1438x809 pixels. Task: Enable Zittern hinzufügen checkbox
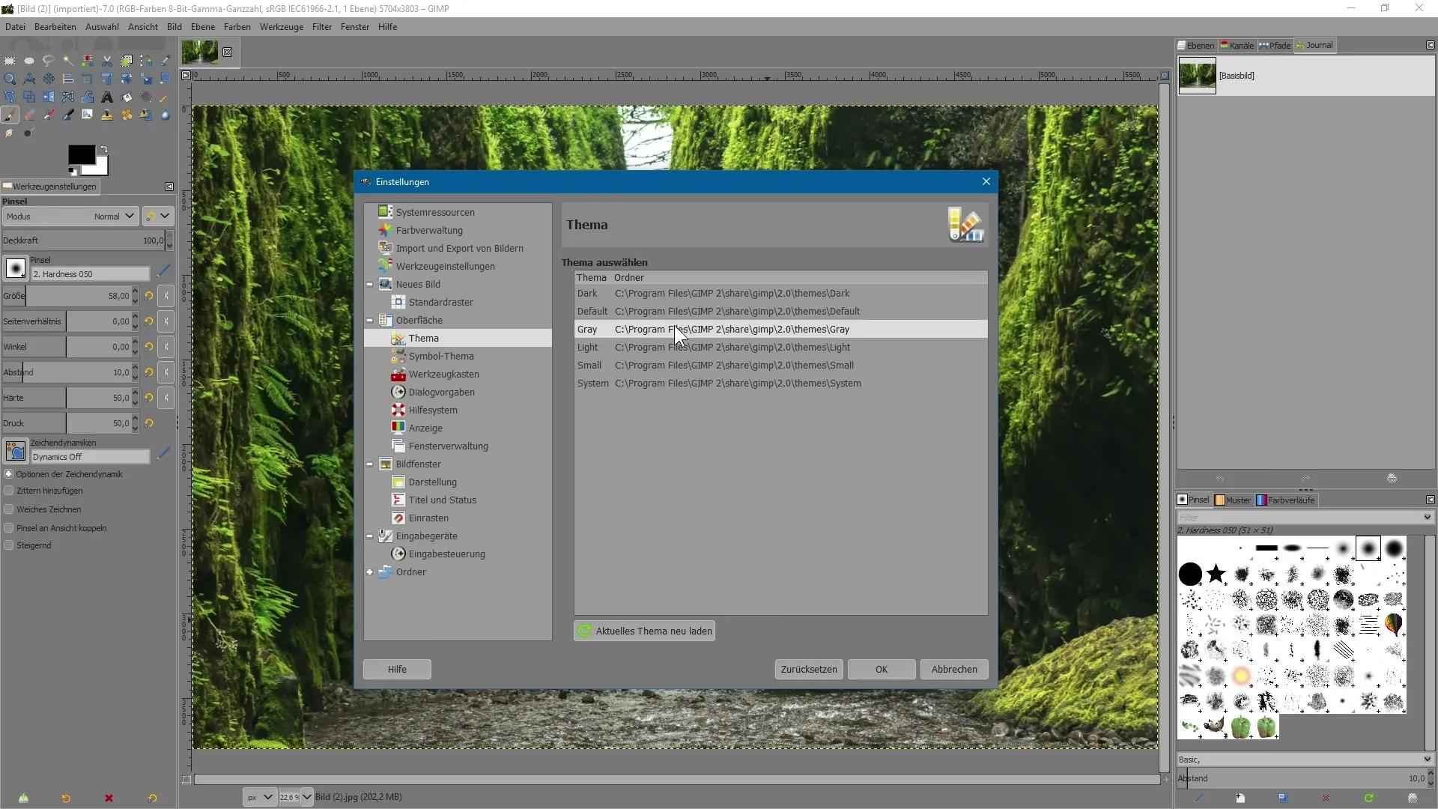coord(9,491)
